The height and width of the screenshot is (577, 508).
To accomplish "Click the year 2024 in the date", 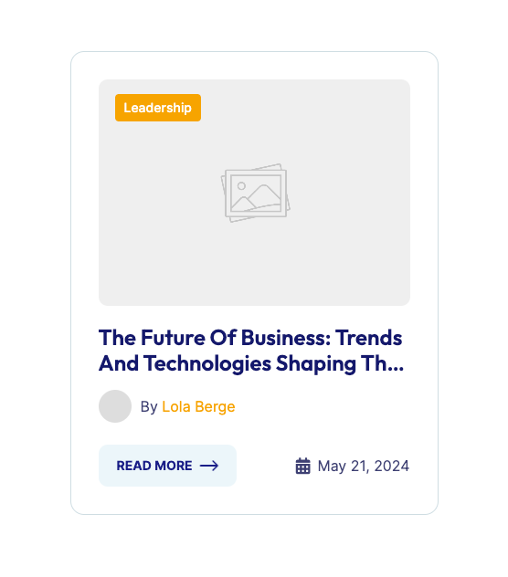I will pyautogui.click(x=392, y=466).
